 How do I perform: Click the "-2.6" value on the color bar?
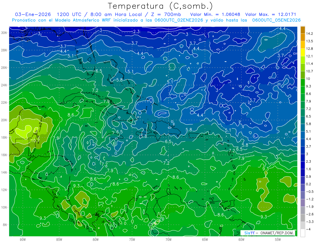(x=310, y=214)
